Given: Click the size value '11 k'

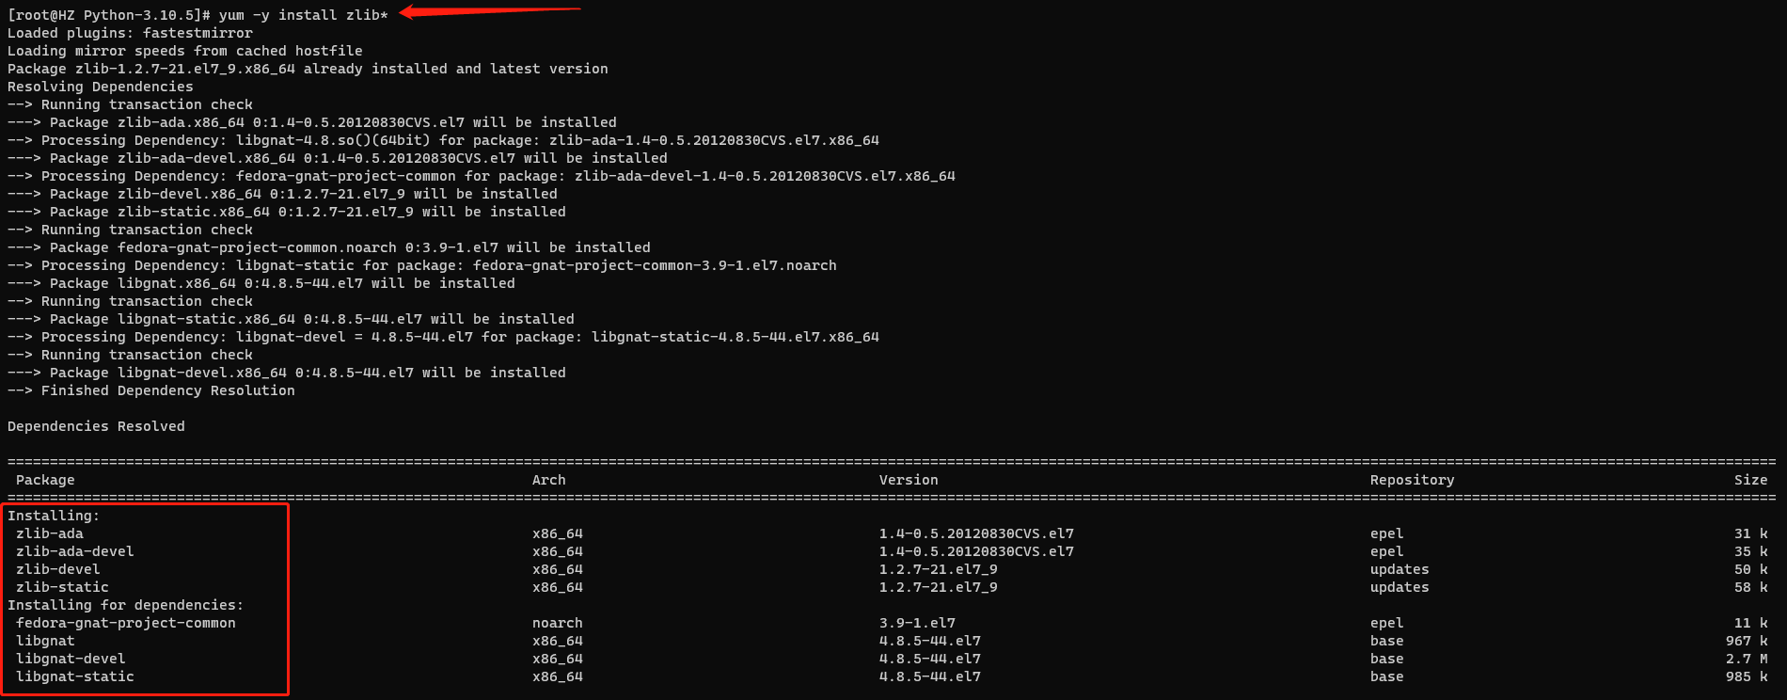Looking at the screenshot, I should 1751,623.
